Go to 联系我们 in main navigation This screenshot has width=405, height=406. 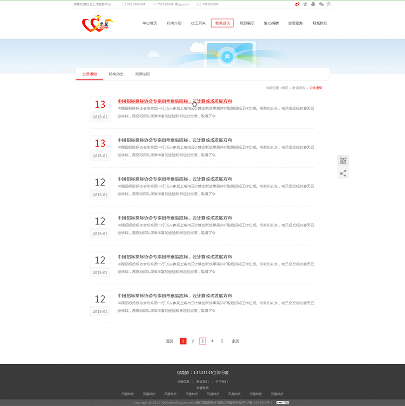click(x=320, y=24)
